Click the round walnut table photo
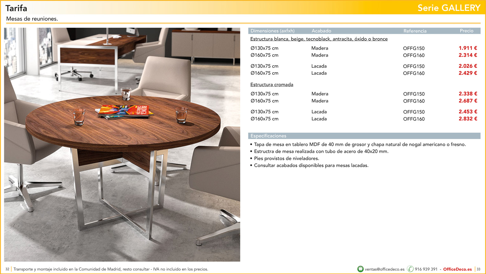Screen dimensions: 486x274 point(122,145)
